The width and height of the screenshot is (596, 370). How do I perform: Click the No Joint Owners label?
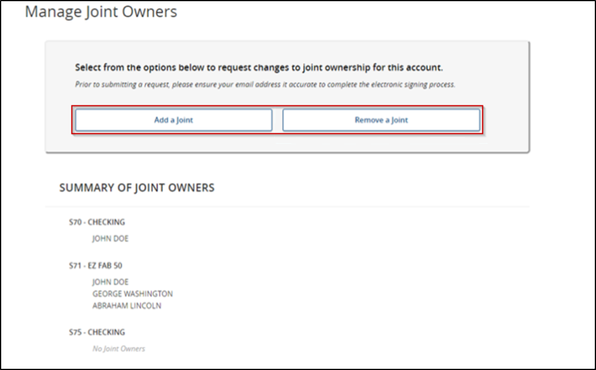118,349
